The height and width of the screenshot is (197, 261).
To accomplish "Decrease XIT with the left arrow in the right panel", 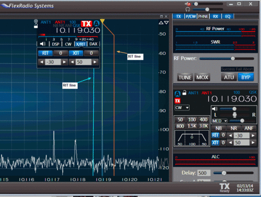I will 231,142.
